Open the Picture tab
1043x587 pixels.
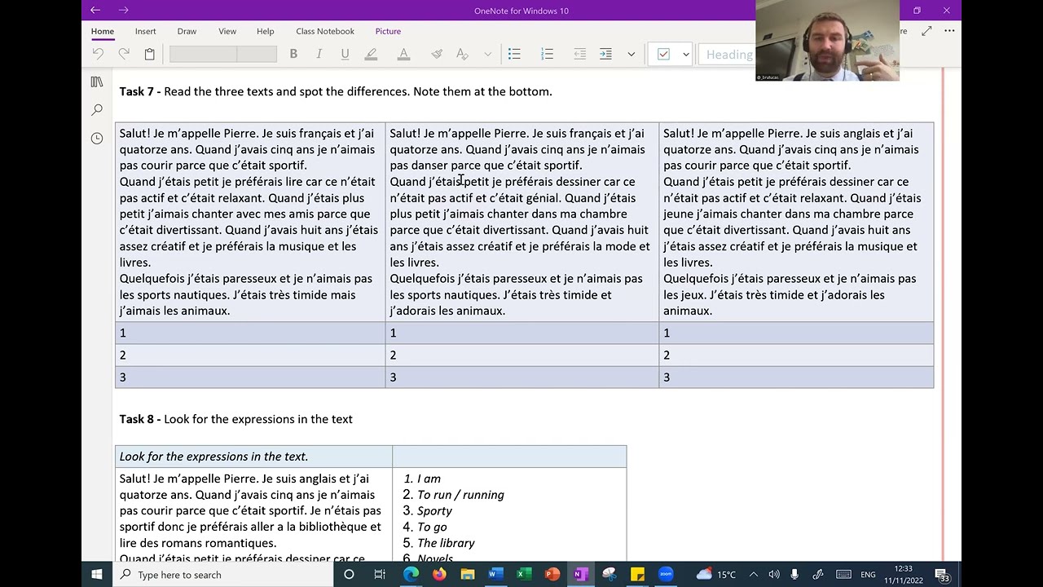pos(388,31)
